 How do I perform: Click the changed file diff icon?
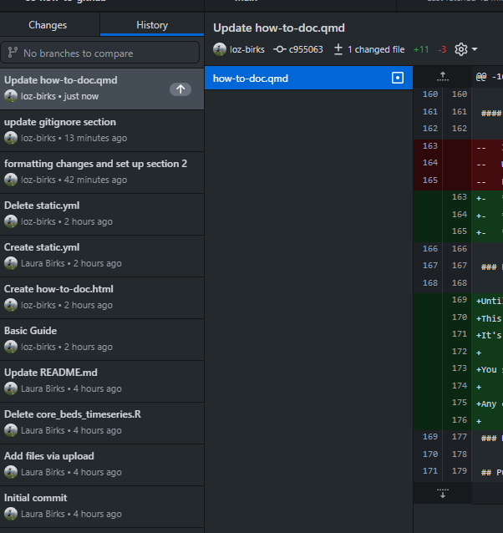pyautogui.click(x=338, y=49)
